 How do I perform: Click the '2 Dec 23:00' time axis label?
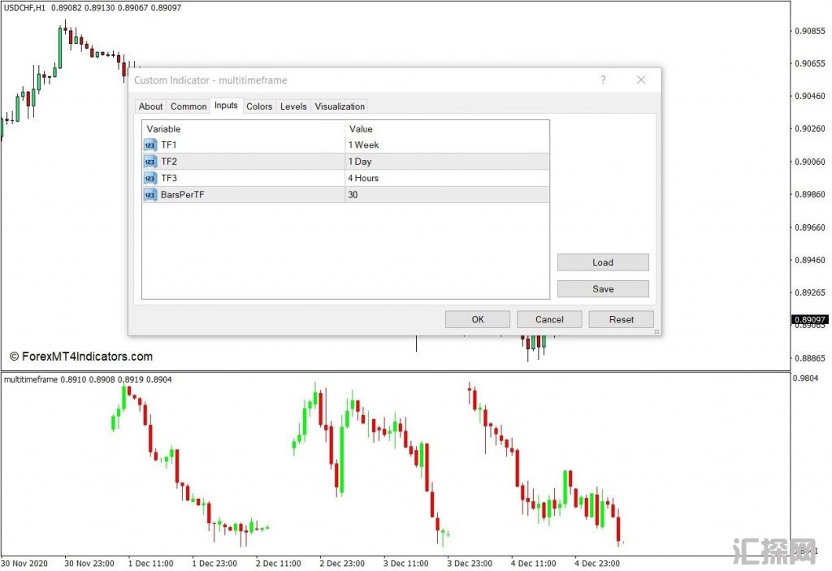[x=342, y=563]
